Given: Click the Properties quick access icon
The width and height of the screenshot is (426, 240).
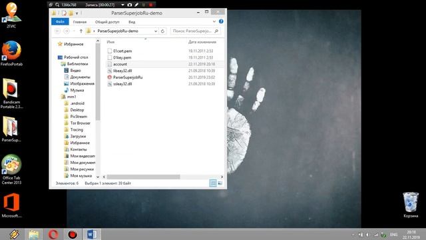Looking at the screenshot, I should pos(64,13).
